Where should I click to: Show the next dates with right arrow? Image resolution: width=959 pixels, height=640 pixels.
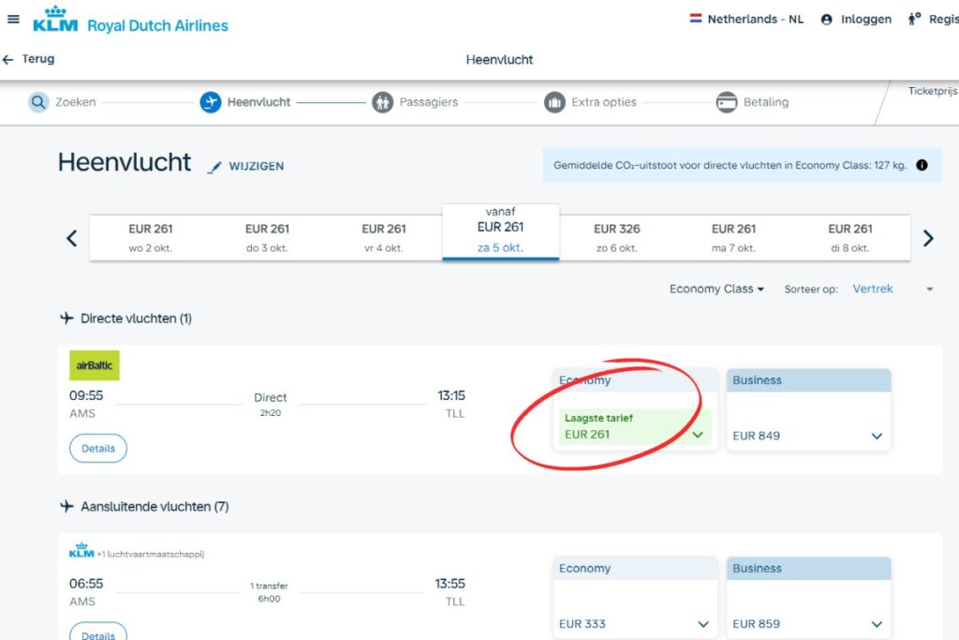[928, 238]
